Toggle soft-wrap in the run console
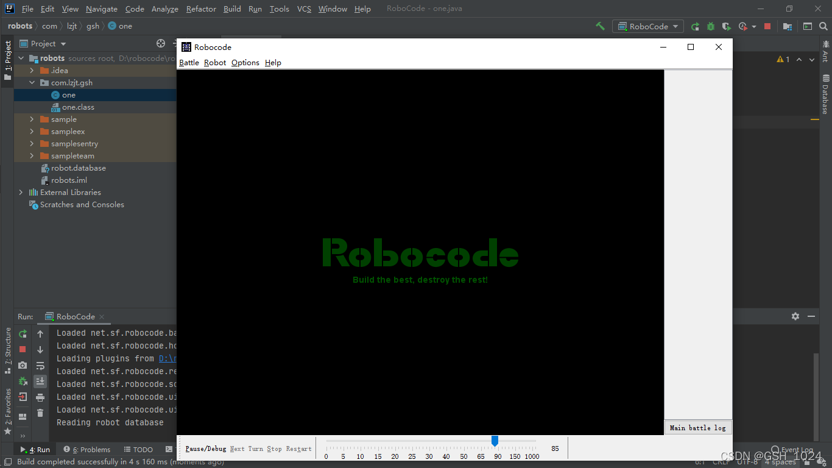The width and height of the screenshot is (832, 468). [40, 365]
